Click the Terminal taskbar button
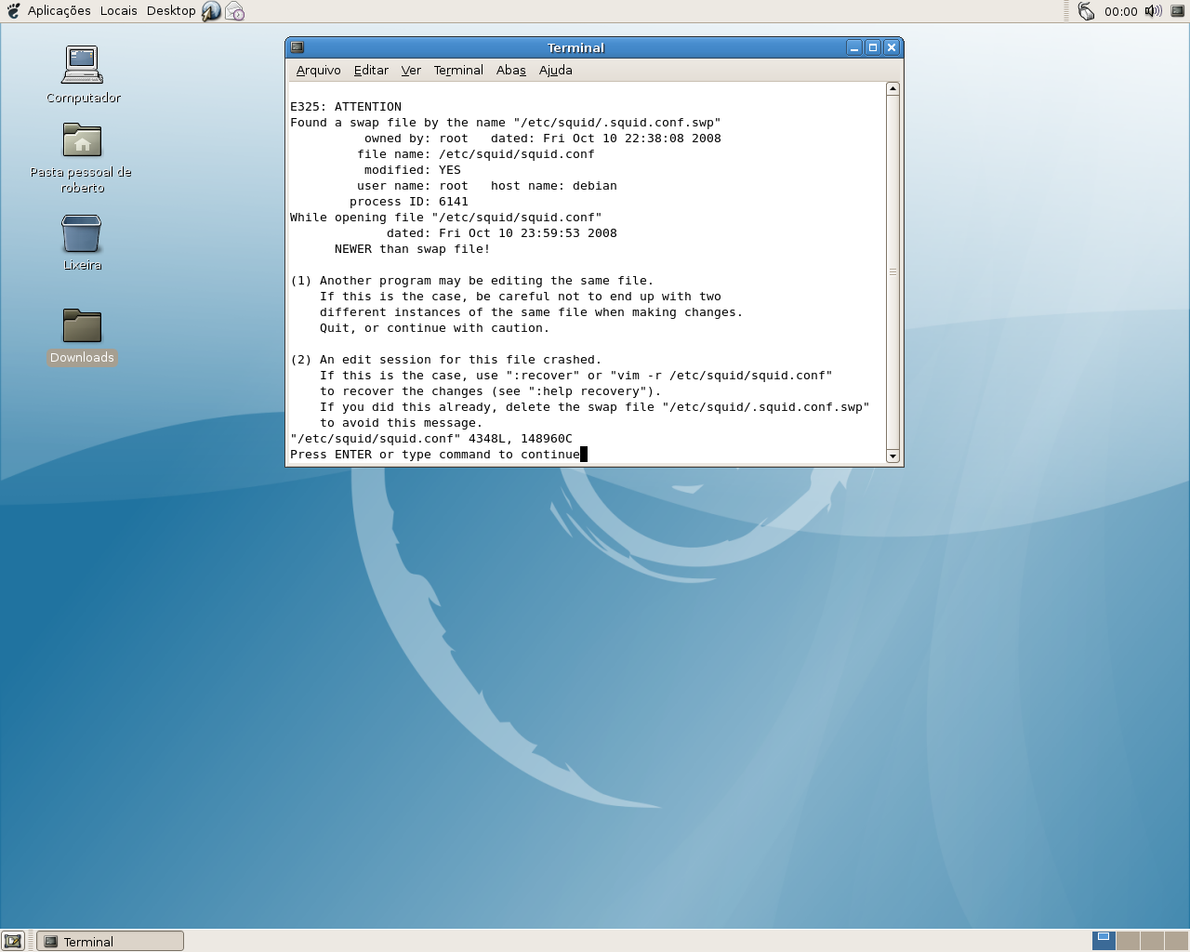This screenshot has height=952, width=1190. 110,941
